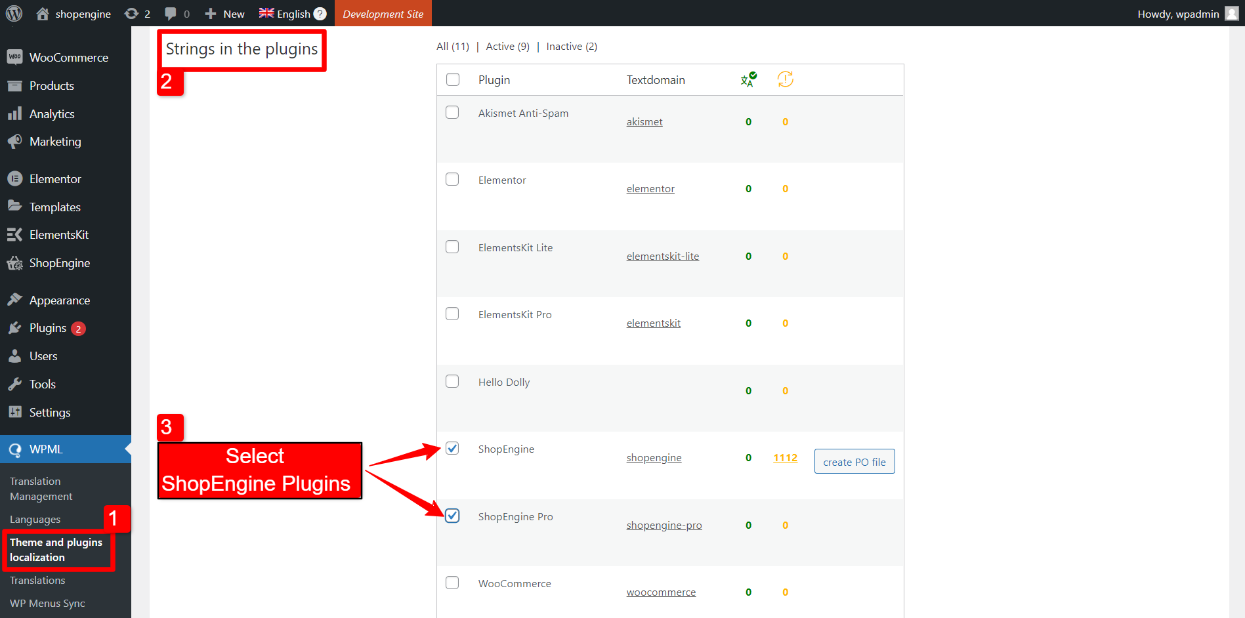Screen dimensions: 1245x618
Task: Open the comments bubble icon
Action: [x=171, y=14]
